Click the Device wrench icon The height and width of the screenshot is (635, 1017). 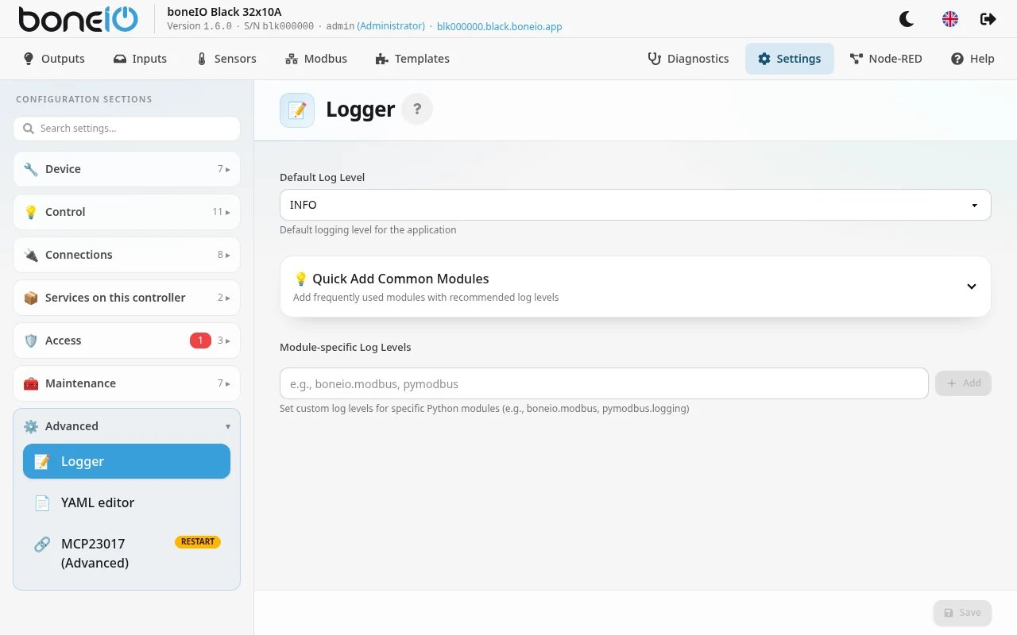click(31, 169)
